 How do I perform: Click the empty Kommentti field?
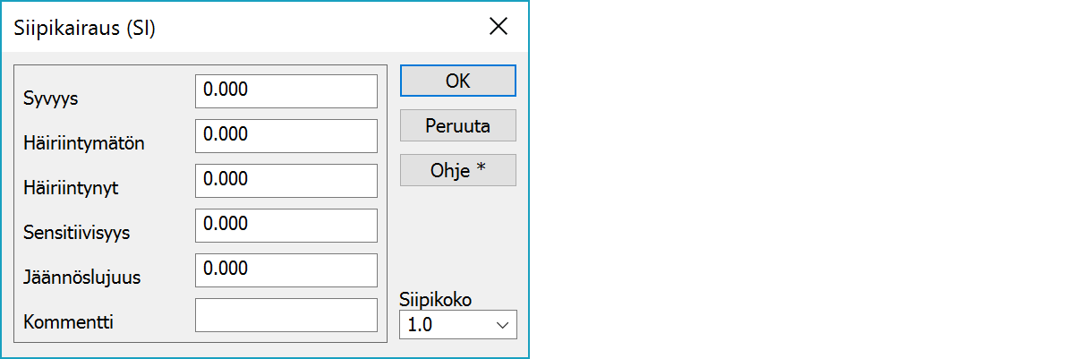click(x=286, y=314)
